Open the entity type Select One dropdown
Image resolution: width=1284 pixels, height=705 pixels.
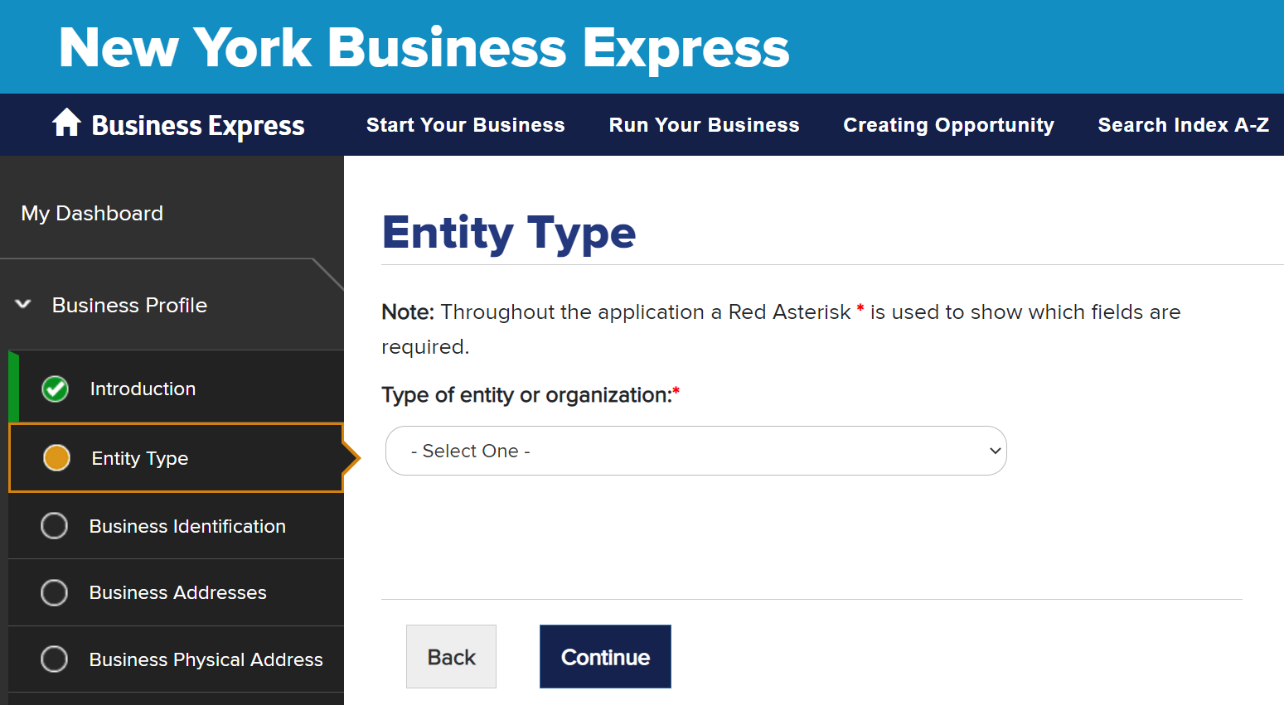696,451
